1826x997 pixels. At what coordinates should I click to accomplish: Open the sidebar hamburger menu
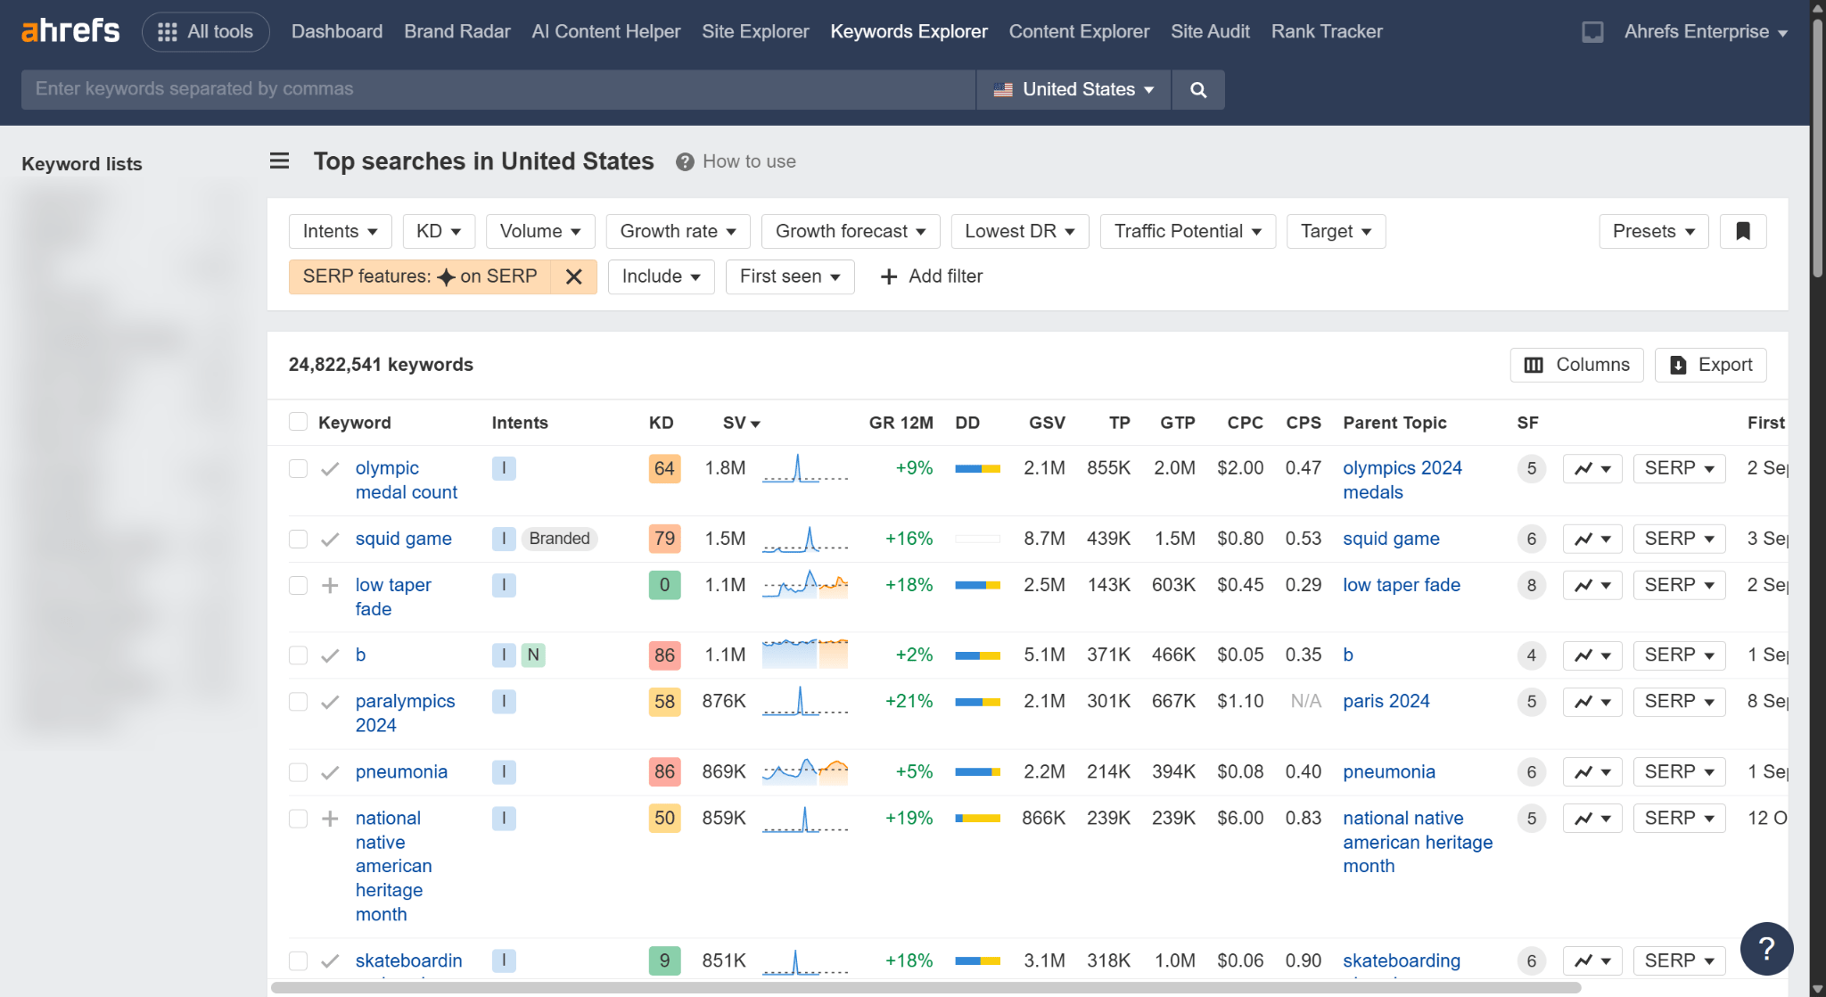click(279, 161)
